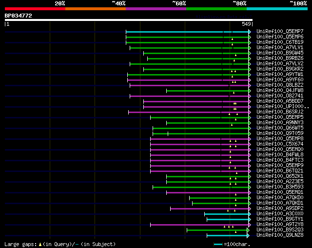Select the UniRef100_Q5EMQ1 label
This screenshot has width=312, height=248.
pos(280,192)
